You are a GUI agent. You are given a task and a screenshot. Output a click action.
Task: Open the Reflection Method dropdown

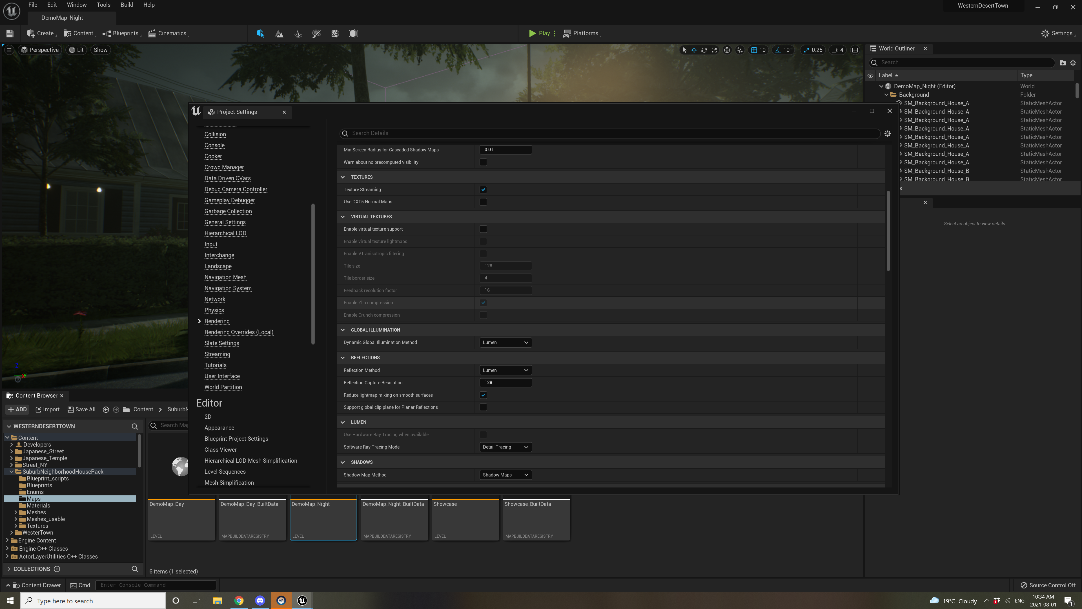(505, 370)
